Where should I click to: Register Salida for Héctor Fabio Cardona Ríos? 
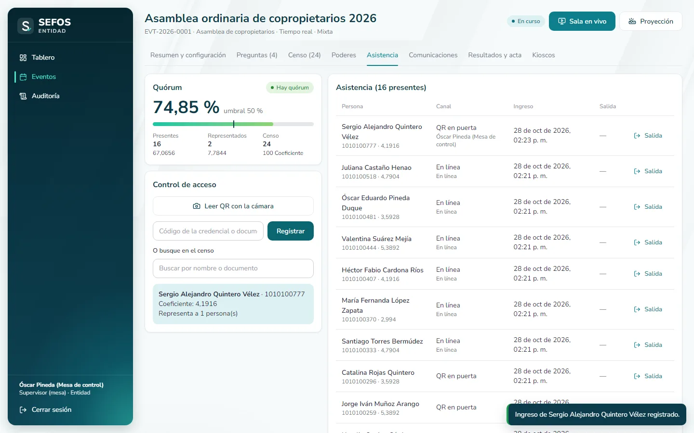[x=648, y=274]
